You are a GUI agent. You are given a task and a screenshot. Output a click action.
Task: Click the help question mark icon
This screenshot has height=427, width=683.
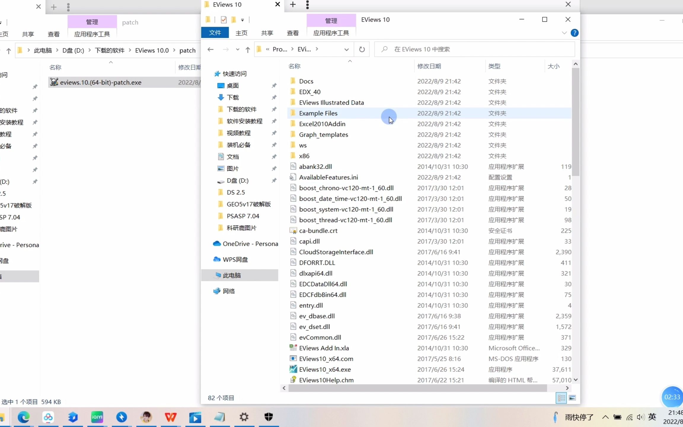[575, 33]
